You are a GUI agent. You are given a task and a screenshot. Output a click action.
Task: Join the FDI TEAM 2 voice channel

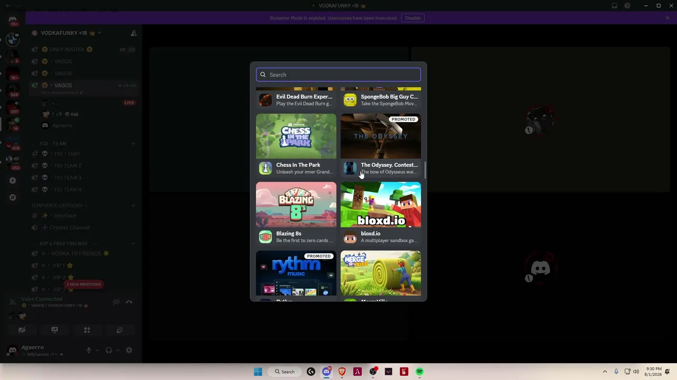click(84, 166)
